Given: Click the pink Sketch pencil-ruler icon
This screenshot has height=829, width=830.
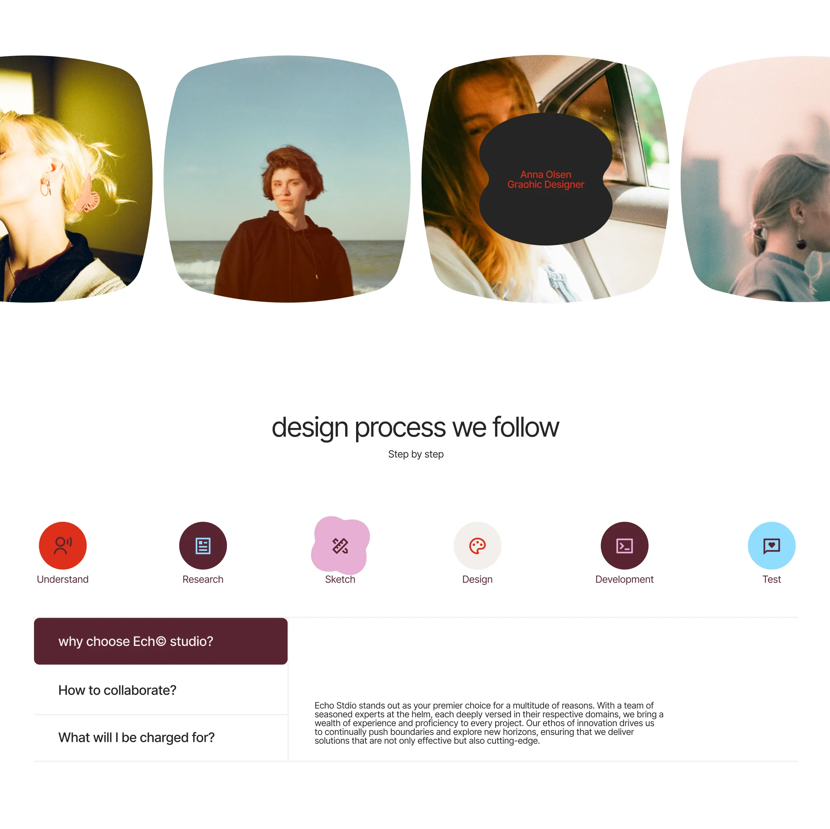Looking at the screenshot, I should 340,545.
